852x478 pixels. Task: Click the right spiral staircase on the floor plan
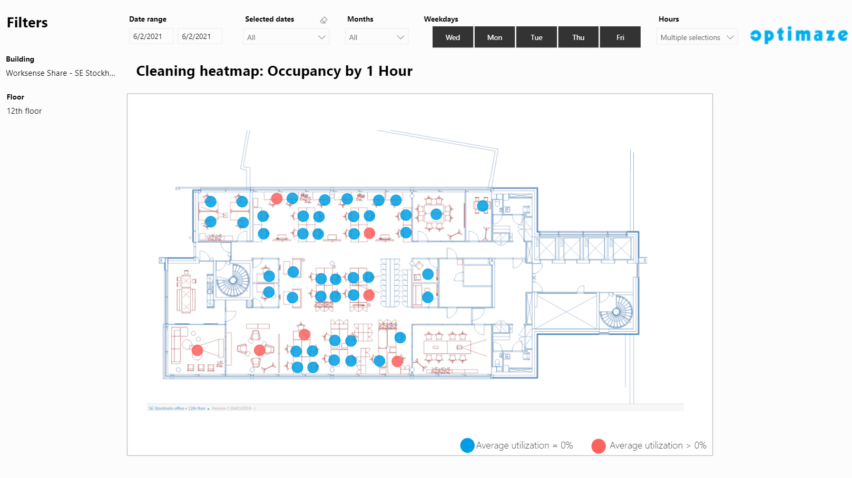(616, 312)
